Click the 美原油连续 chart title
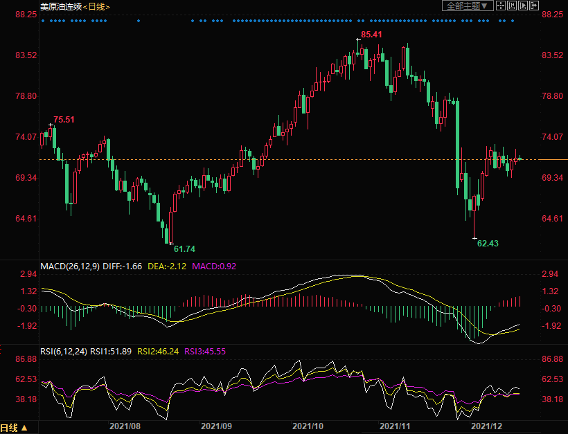 61,6
